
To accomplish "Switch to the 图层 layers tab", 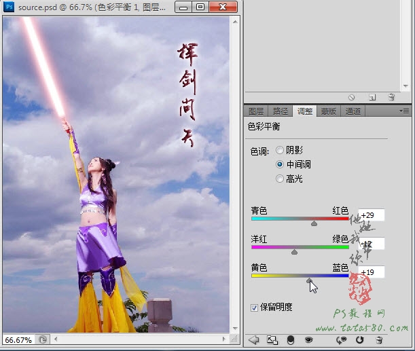I will coord(256,111).
